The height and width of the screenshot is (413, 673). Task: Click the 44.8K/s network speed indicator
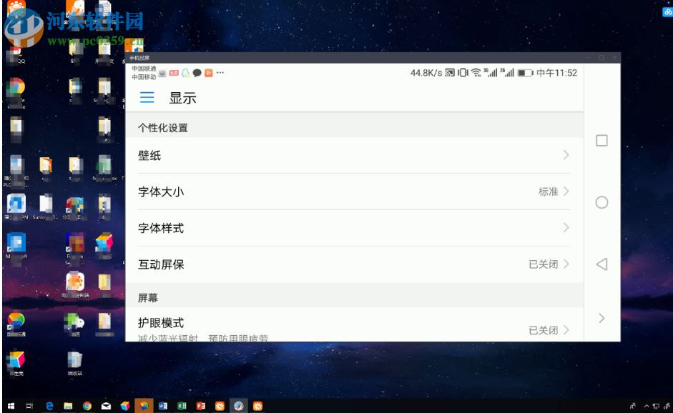pos(425,72)
